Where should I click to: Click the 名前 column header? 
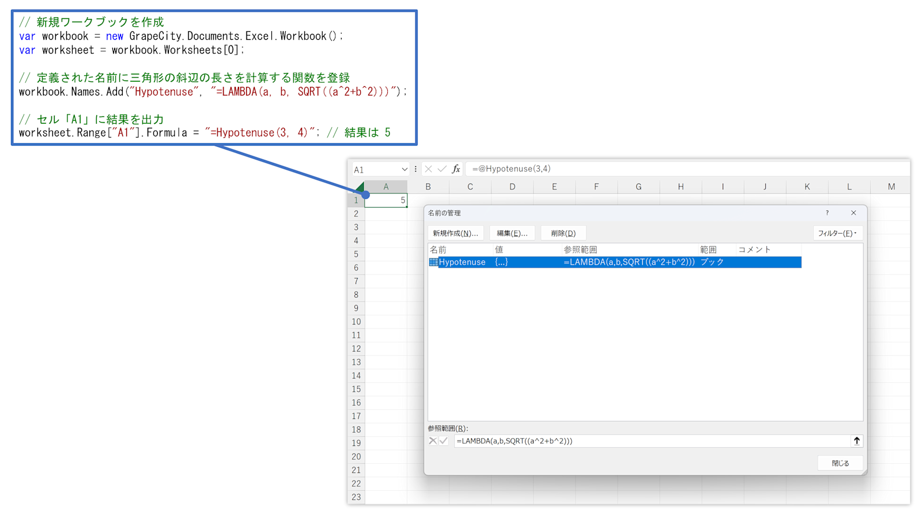click(438, 250)
